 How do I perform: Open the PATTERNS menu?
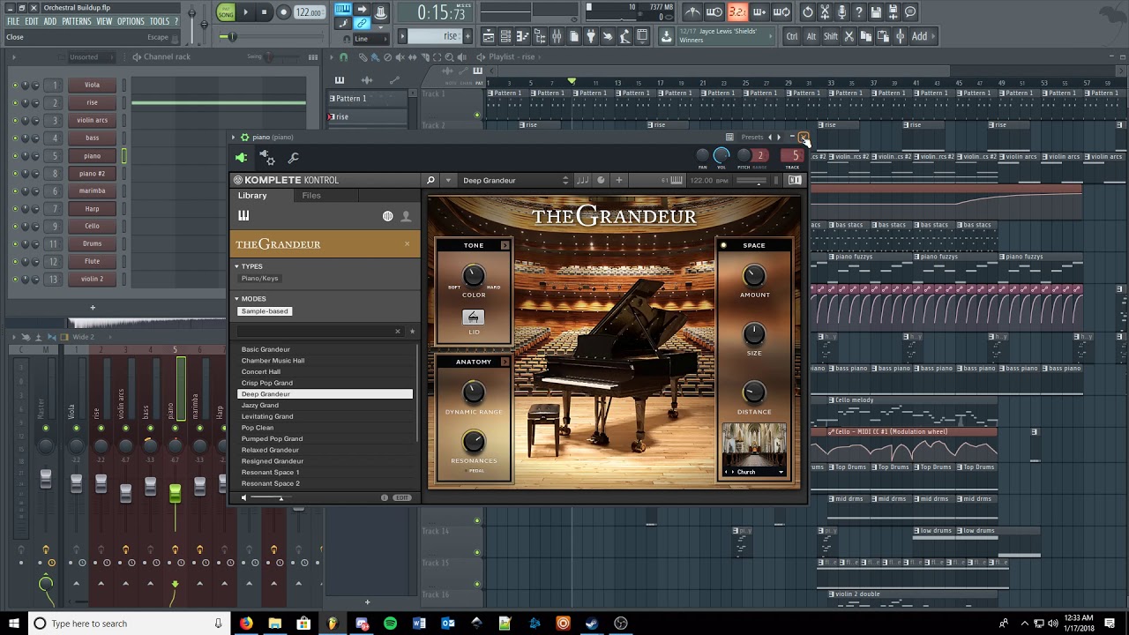click(x=77, y=21)
